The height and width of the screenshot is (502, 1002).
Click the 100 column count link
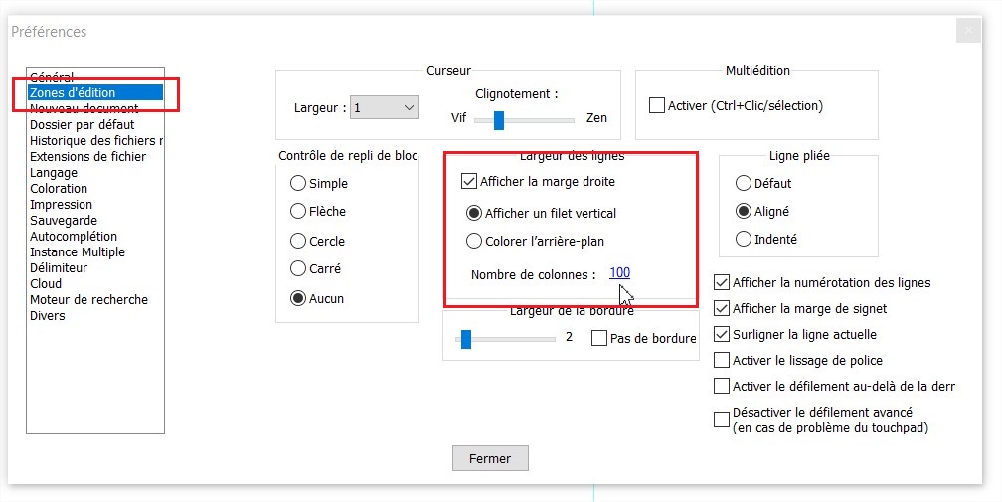click(x=620, y=272)
